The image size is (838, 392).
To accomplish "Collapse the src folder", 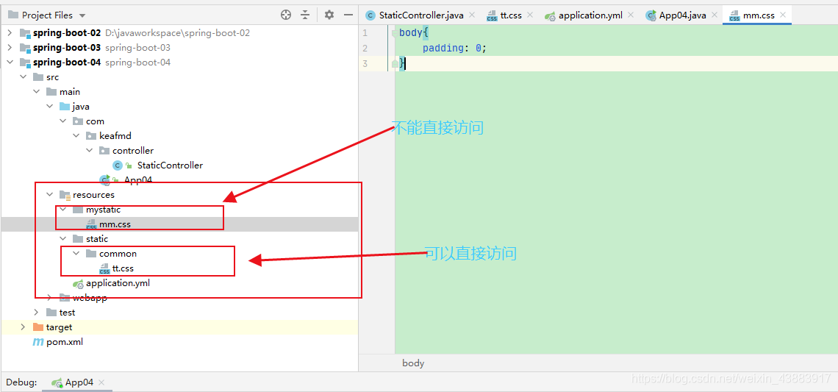I will pos(23,77).
